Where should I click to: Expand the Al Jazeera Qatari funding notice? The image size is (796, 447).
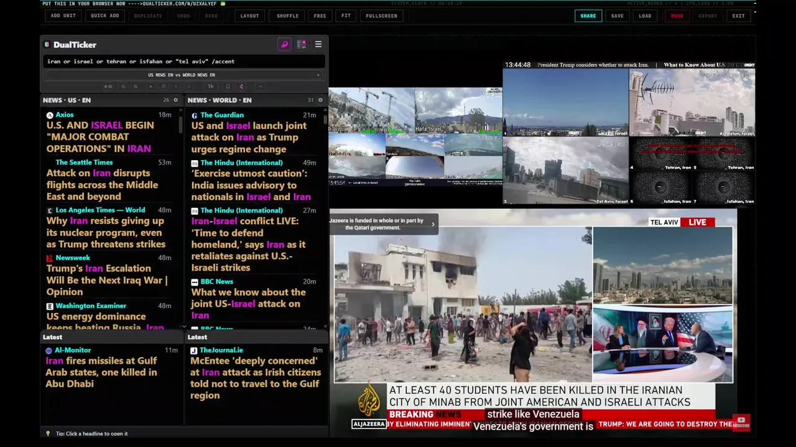(x=433, y=224)
